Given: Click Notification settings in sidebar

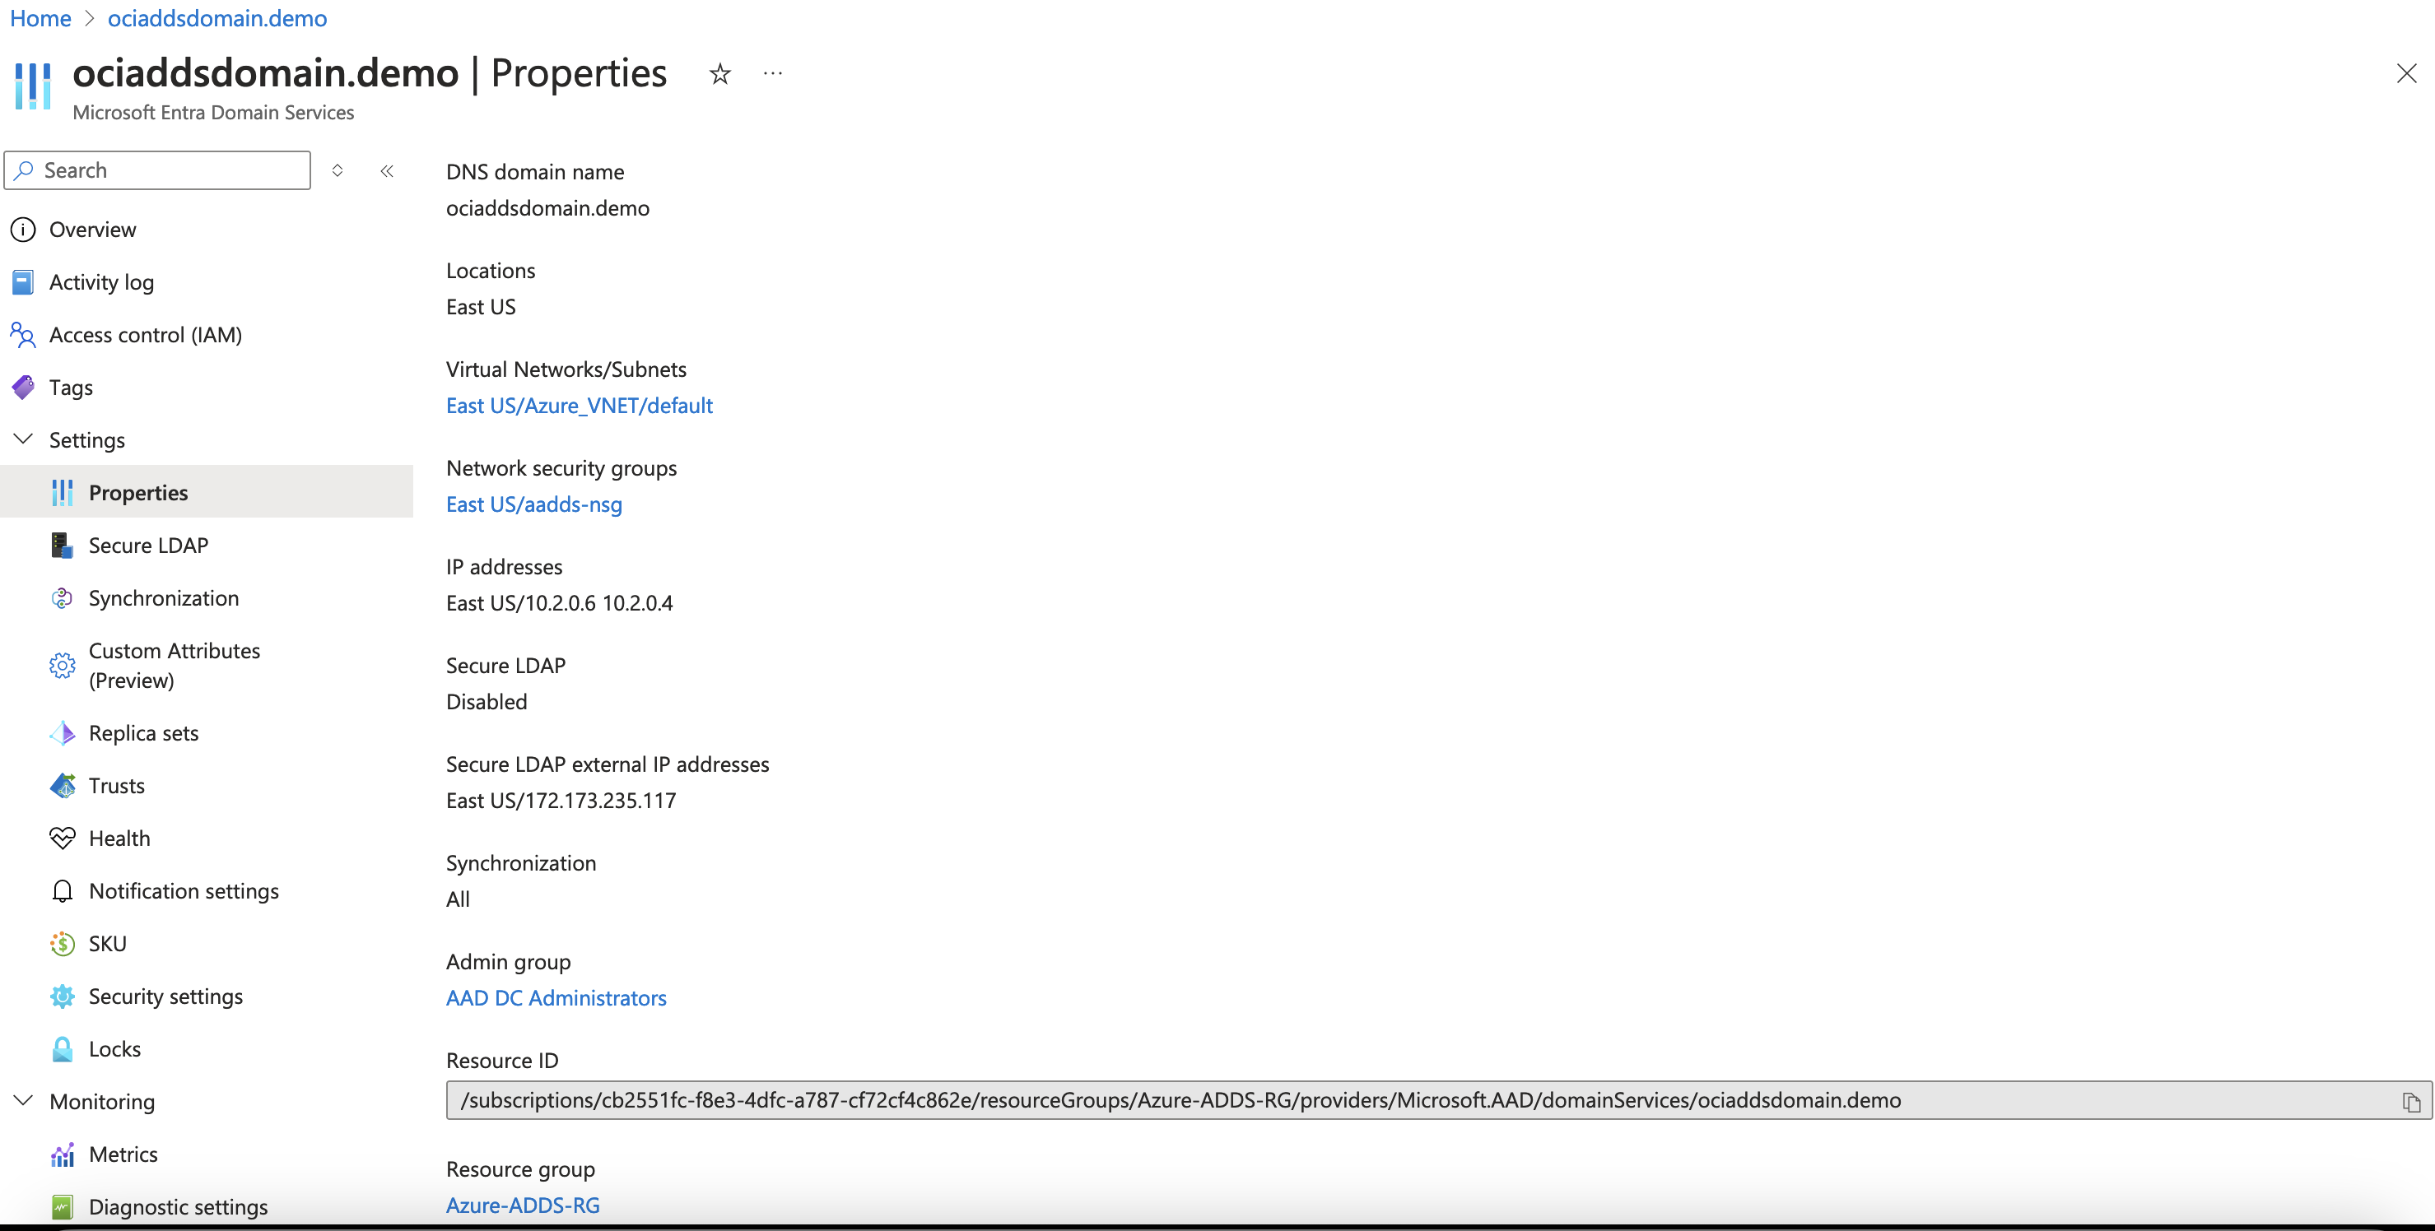Looking at the screenshot, I should click(x=184, y=890).
